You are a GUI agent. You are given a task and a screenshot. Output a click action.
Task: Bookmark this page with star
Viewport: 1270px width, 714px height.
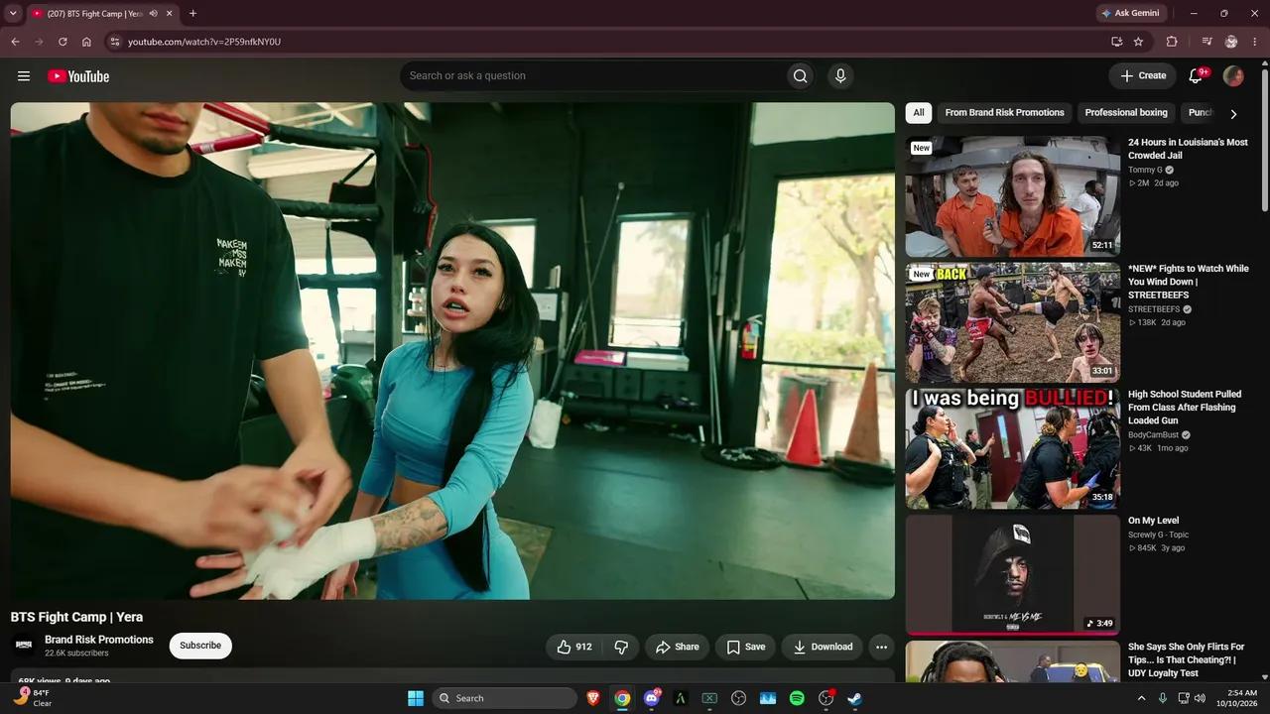pos(1138,42)
